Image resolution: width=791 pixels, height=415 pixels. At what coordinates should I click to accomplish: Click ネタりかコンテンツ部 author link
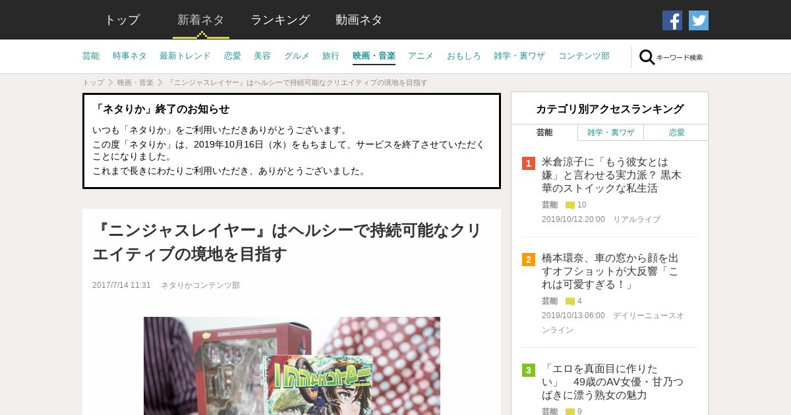[200, 285]
